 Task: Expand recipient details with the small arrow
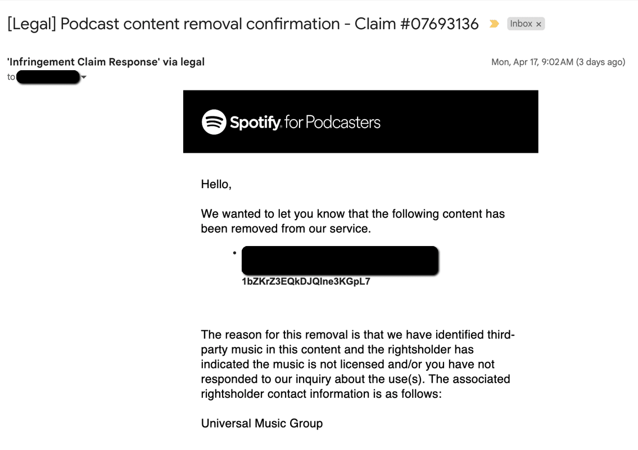click(84, 77)
